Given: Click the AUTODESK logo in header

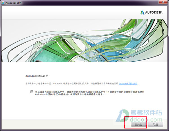Looking at the screenshot, I should 152,12.
